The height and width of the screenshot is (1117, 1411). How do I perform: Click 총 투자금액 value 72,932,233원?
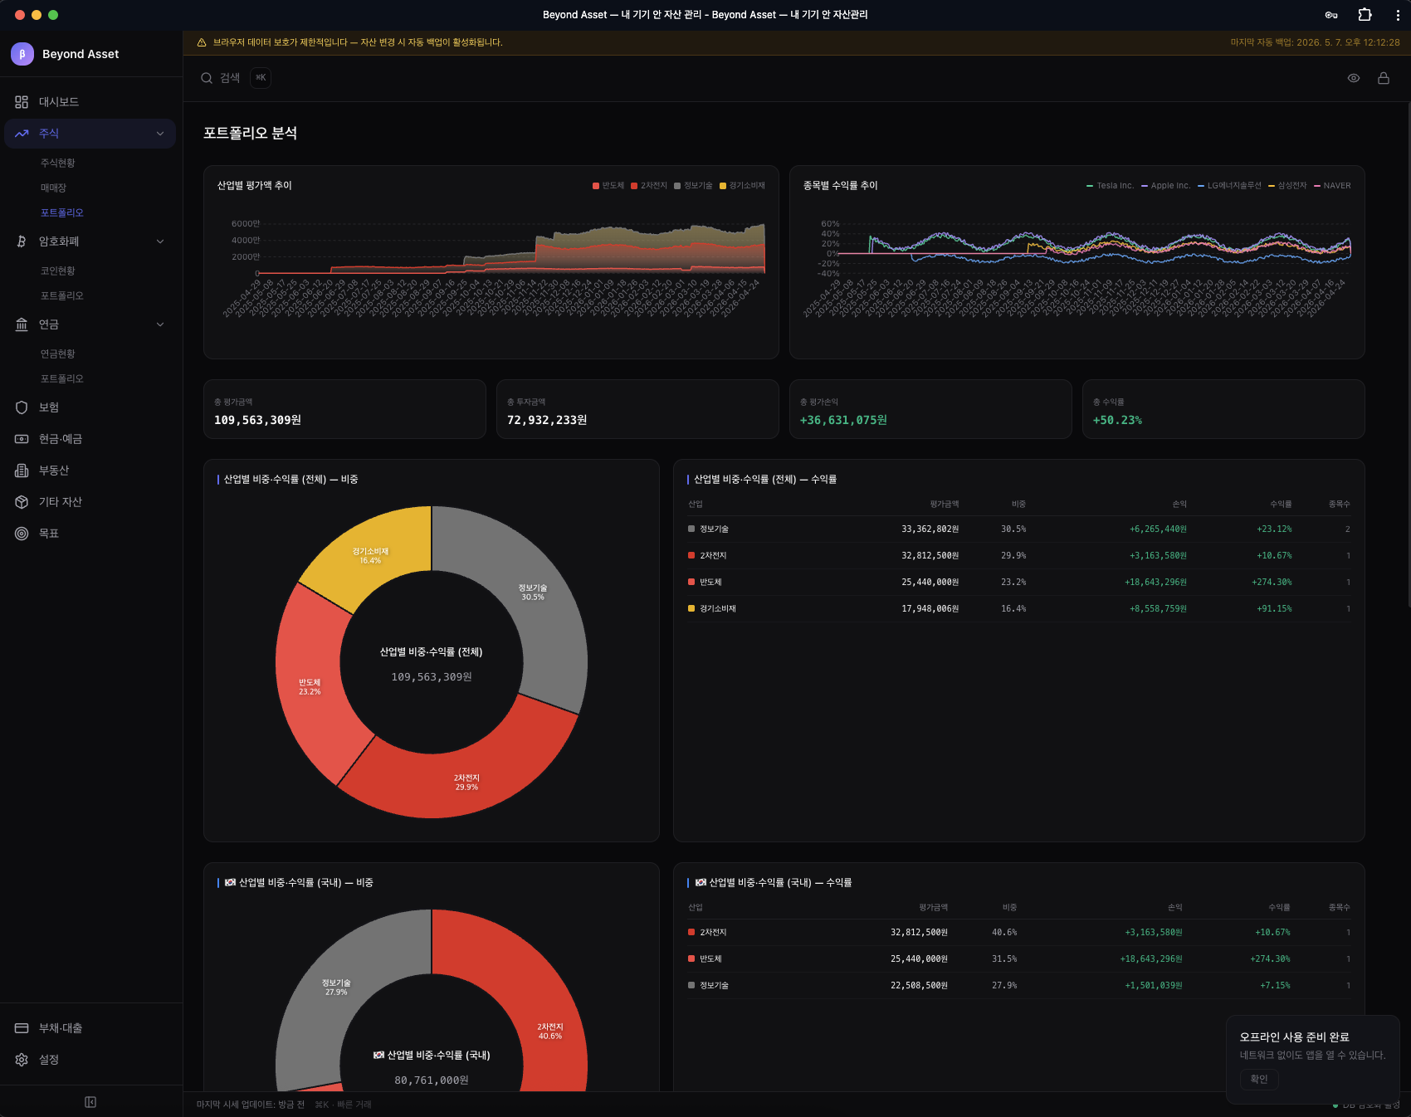(547, 421)
